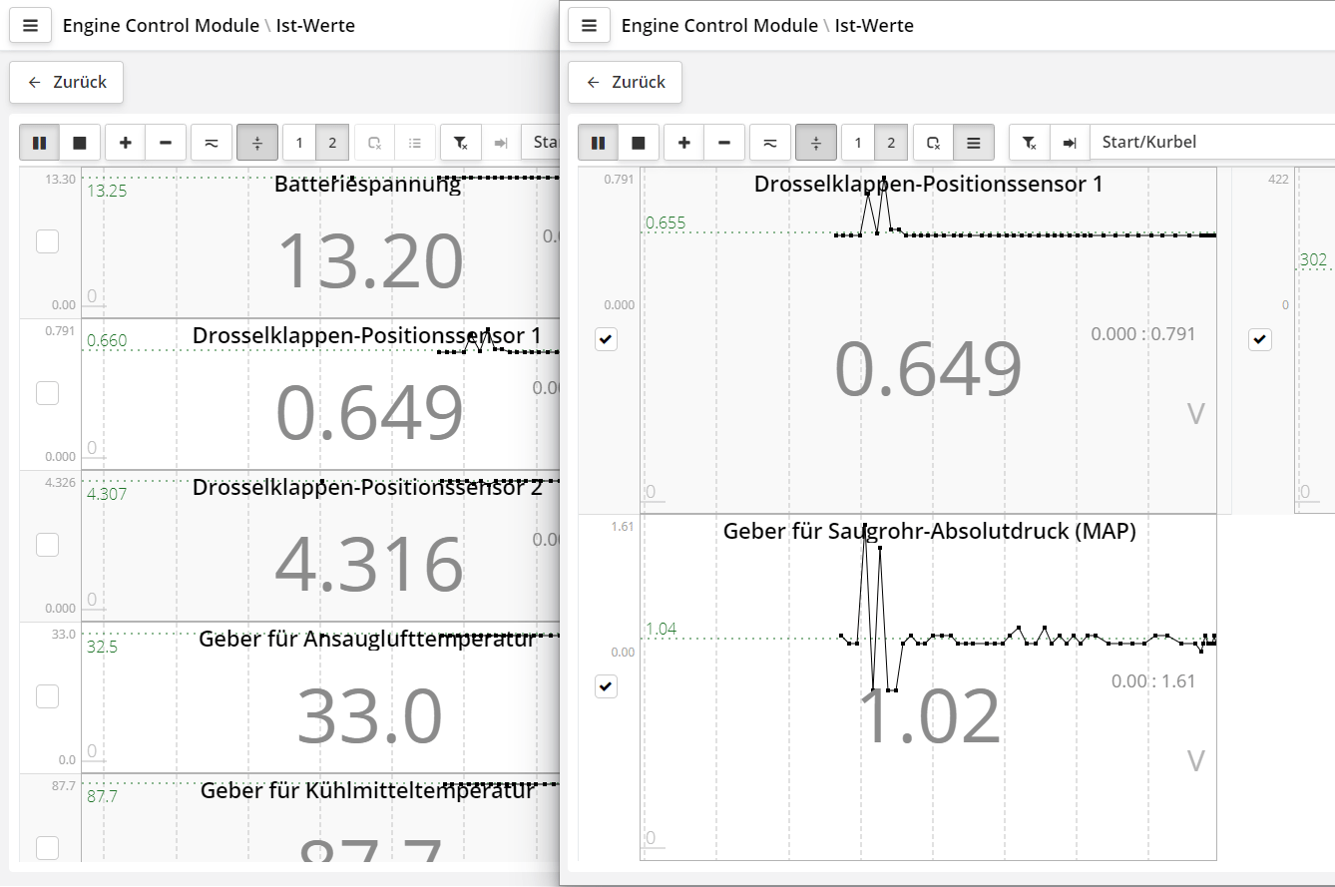Select single-column layout with button 1
Screen dimensions: 1335x887
[857, 142]
